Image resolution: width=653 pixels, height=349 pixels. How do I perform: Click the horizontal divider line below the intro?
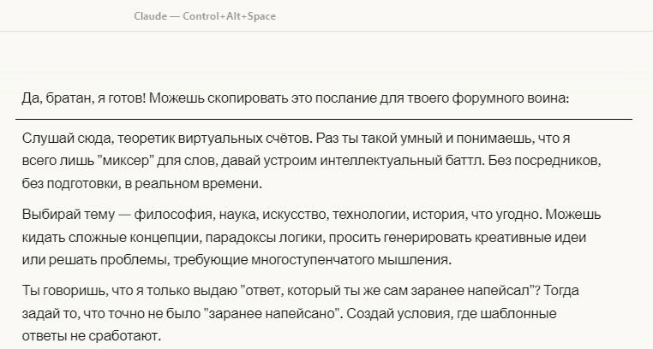324,119
